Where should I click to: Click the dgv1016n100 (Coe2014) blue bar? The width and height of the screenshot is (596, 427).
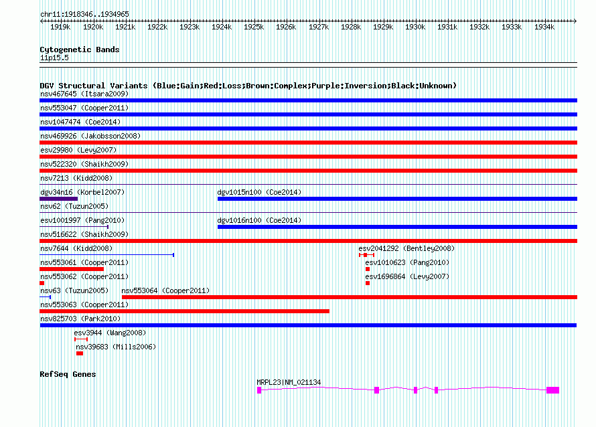coord(397,227)
